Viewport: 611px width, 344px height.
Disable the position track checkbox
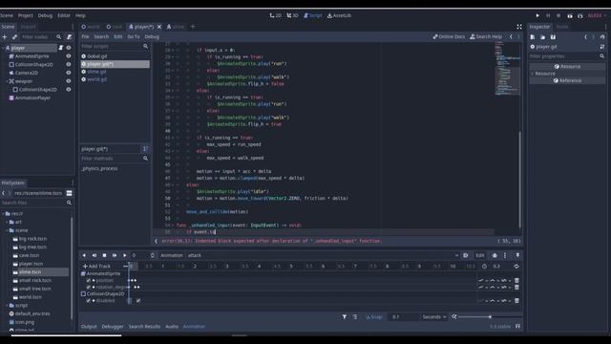89,280
